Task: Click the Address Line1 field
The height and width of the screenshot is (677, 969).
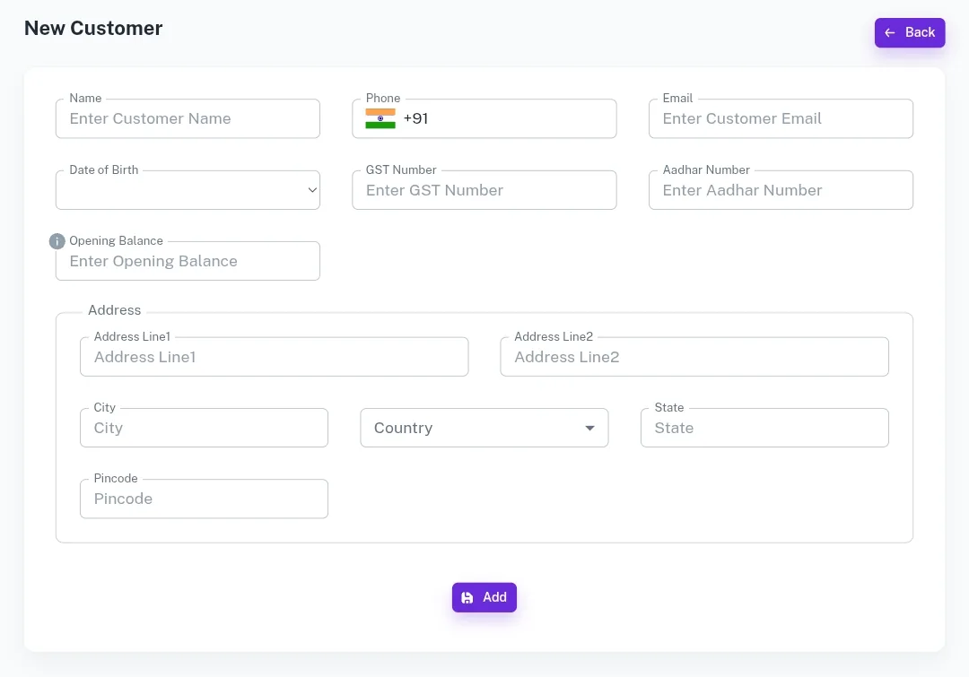Action: point(275,357)
